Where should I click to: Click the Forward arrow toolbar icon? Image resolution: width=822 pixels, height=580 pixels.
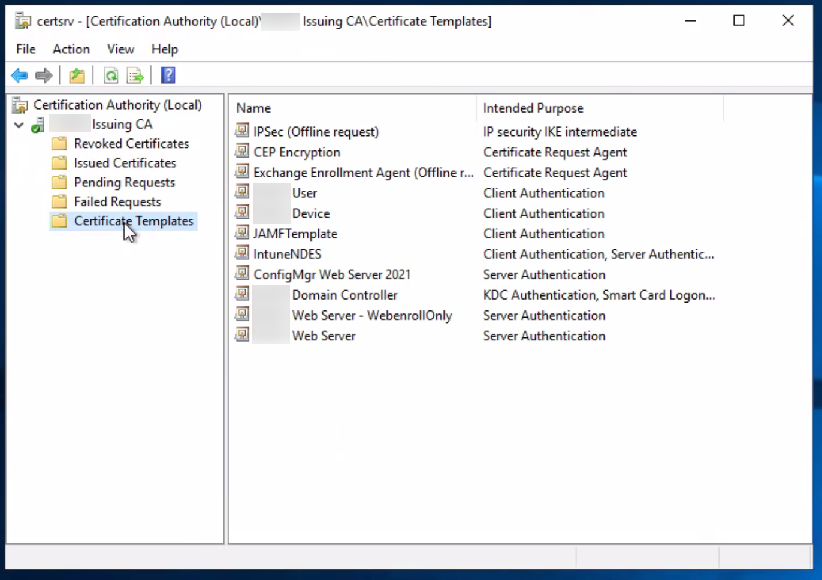click(44, 75)
